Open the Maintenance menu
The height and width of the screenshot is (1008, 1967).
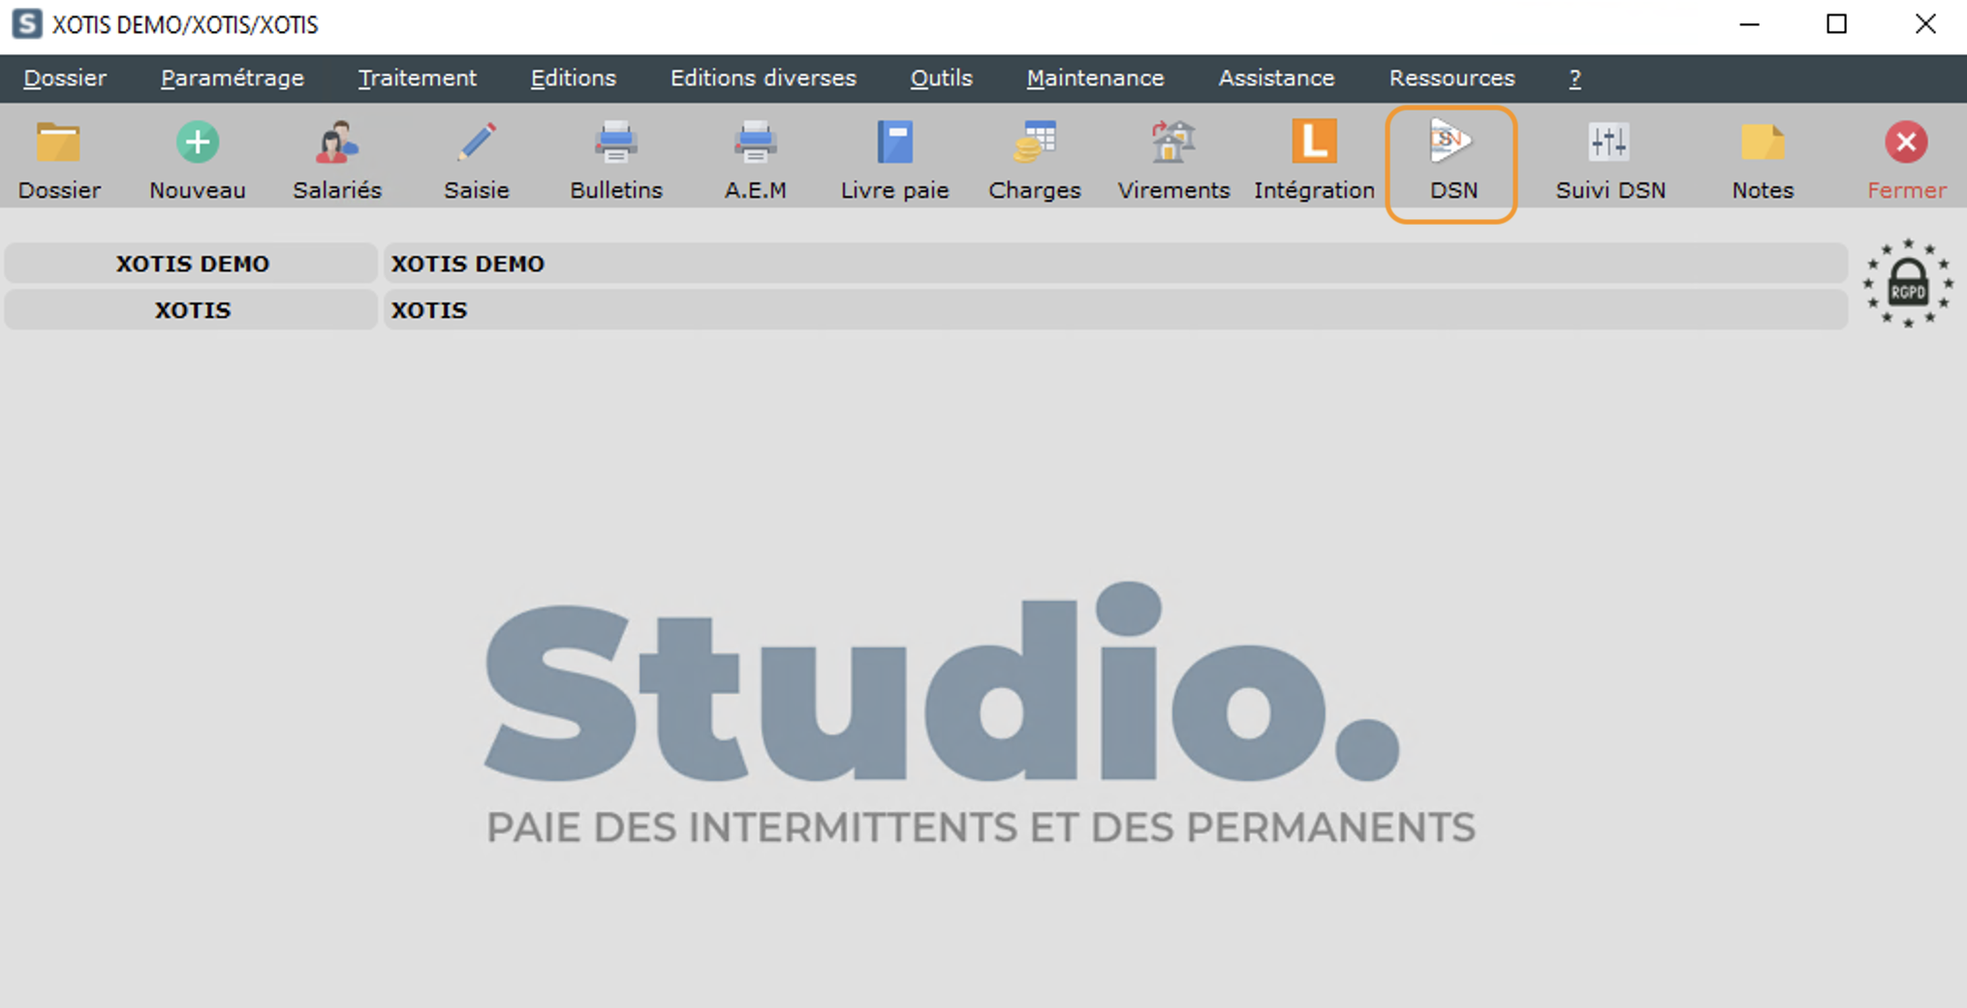click(x=1095, y=79)
